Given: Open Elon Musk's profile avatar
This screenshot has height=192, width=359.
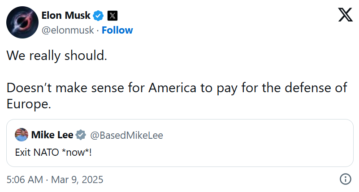Looking at the screenshot, I should pyautogui.click(x=21, y=22).
